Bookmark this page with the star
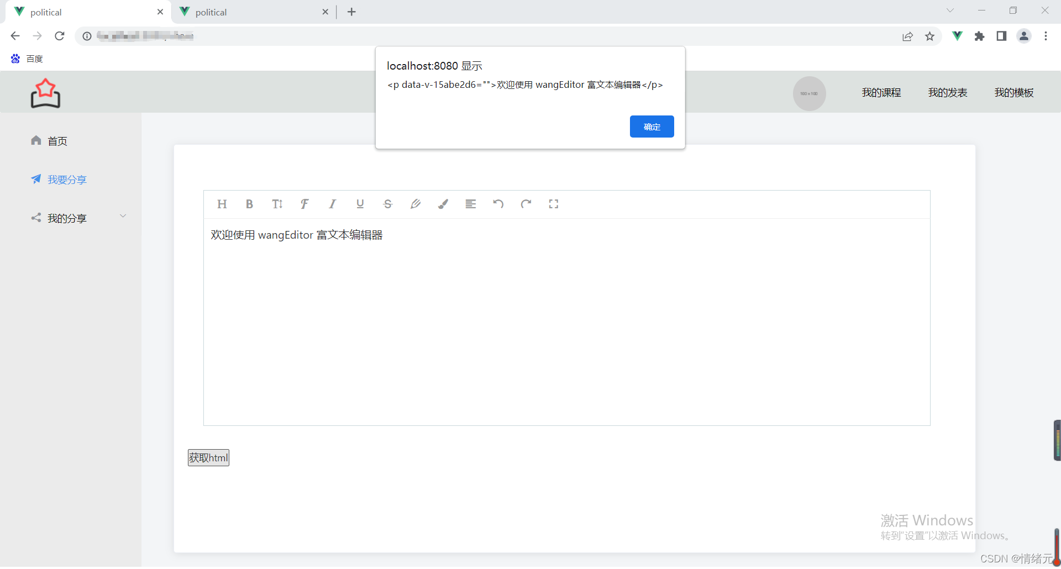This screenshot has height=569, width=1061. [929, 36]
